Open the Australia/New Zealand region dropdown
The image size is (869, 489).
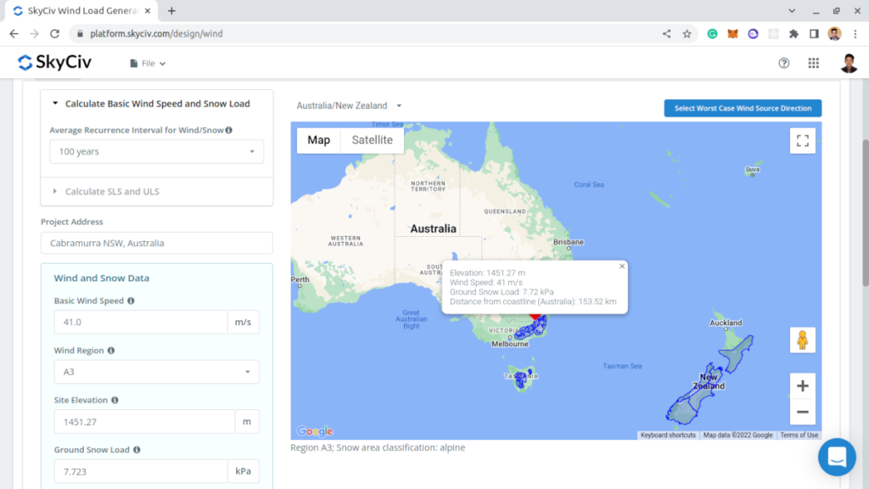[x=349, y=106]
